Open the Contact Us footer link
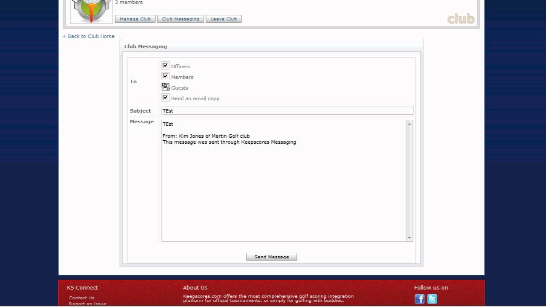This screenshot has width=546, height=307. [81, 298]
